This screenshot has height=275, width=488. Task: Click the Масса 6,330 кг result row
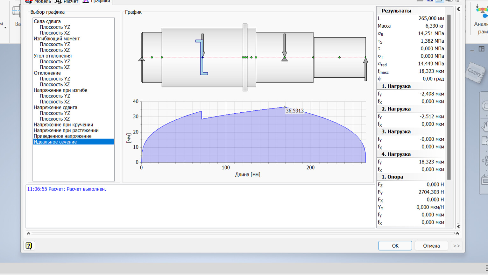pos(411,26)
